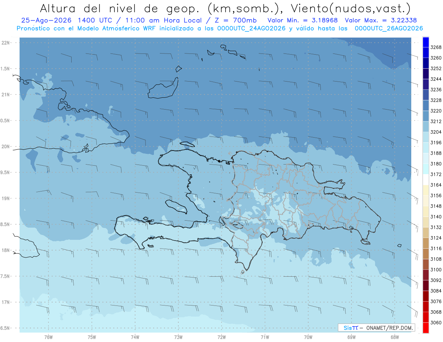443x342 pixels.
Task: Click the red swatch below the 3060 label
Action: [x=425, y=328]
